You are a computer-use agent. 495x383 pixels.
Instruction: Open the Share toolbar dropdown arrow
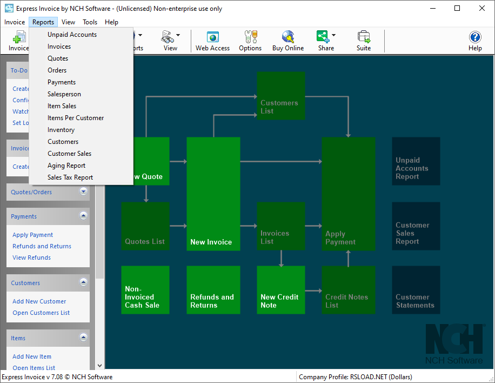[333, 35]
